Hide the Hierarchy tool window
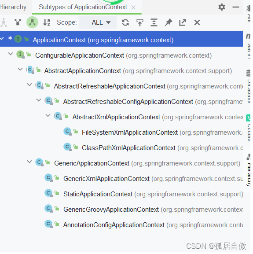Screen dimensions: 253x254 [x=236, y=7]
